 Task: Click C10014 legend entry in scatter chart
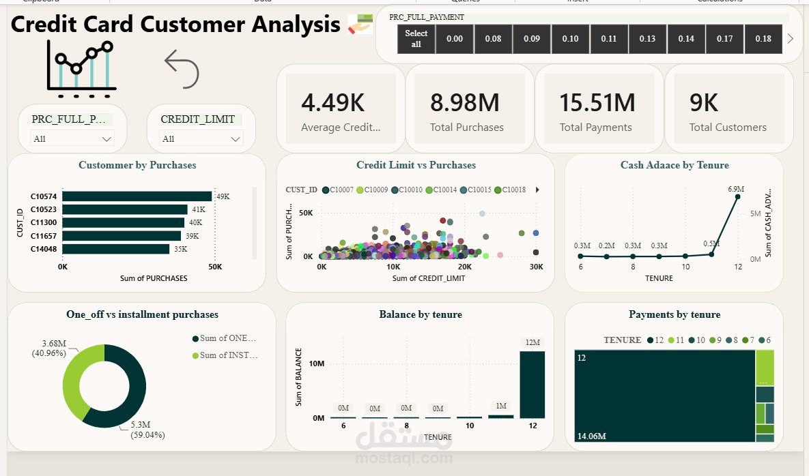tap(441, 190)
